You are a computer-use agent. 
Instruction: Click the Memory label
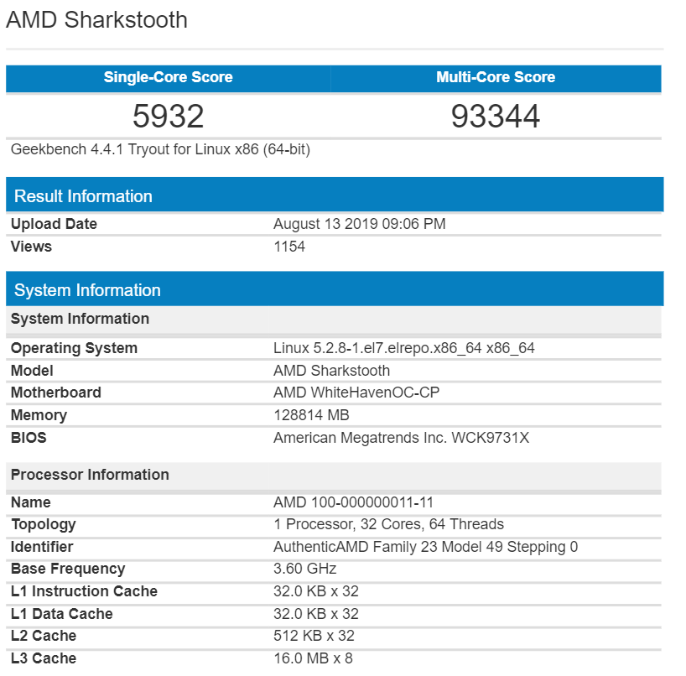point(39,415)
